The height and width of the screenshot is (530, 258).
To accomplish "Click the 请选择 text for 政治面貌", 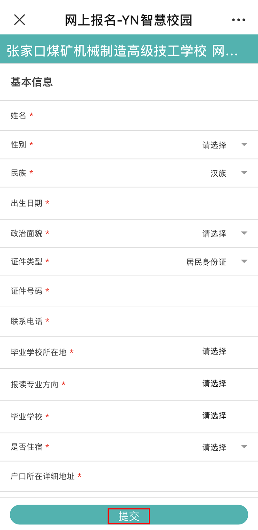I will click(x=214, y=233).
